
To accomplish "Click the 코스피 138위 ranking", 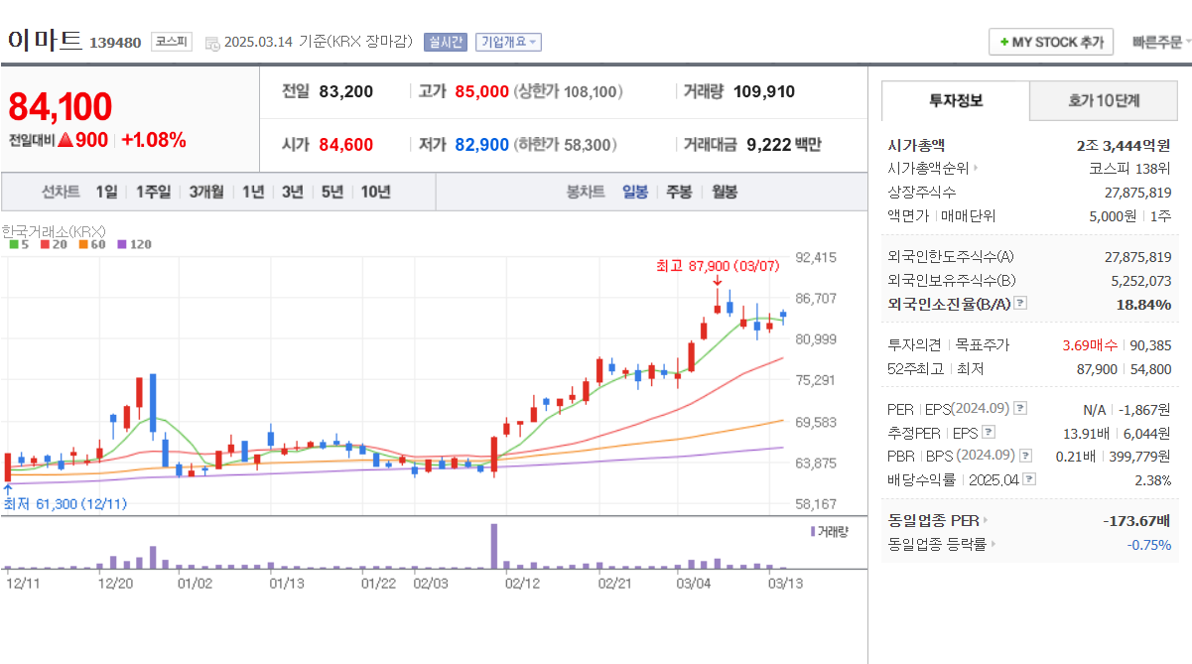I will pyautogui.click(x=1129, y=169).
